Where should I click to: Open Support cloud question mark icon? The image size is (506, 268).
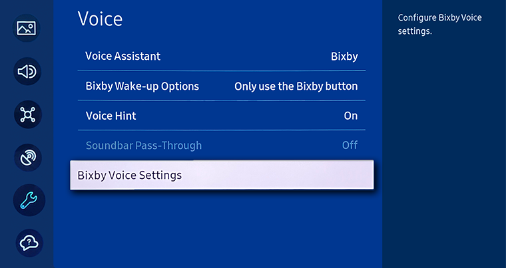(x=29, y=243)
